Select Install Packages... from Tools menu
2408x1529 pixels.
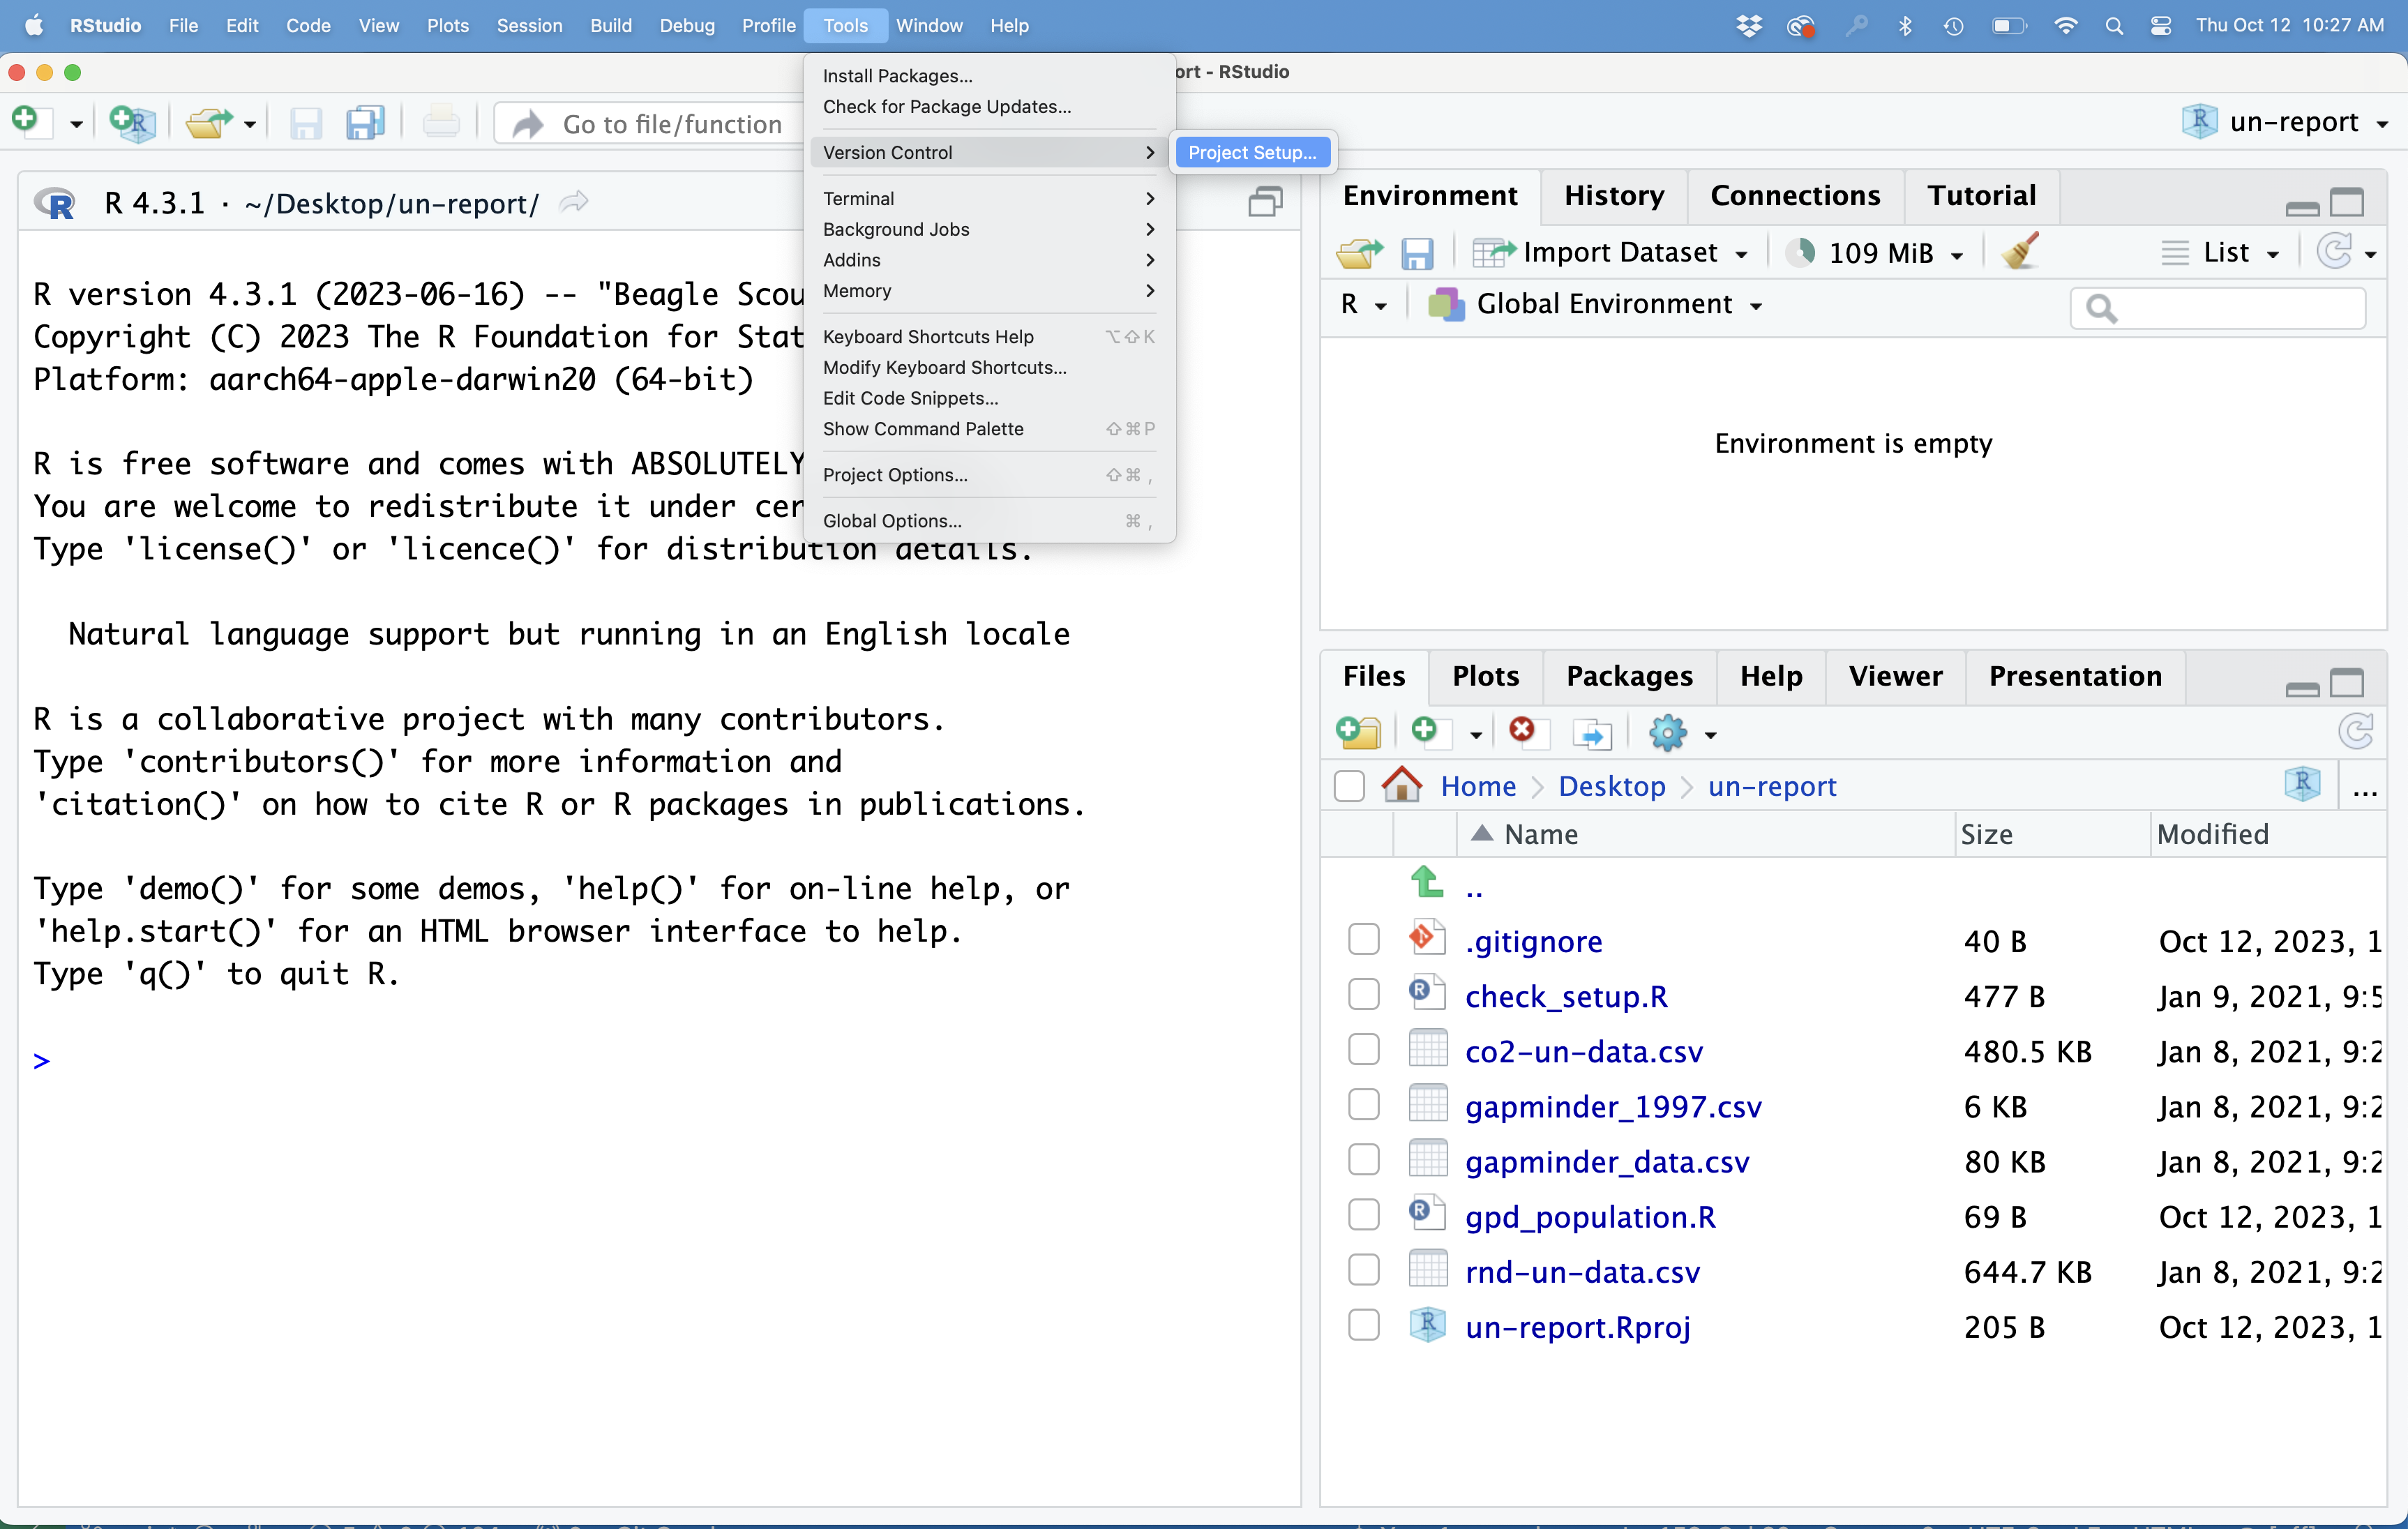pos(989,76)
